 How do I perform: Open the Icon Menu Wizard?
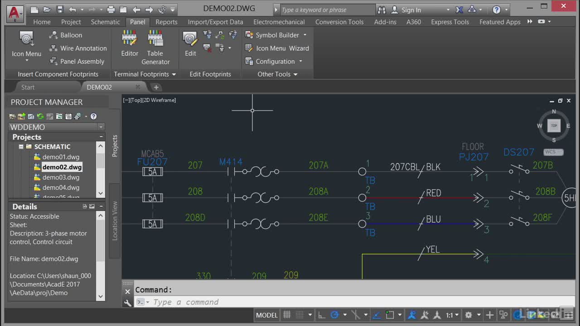[277, 48]
